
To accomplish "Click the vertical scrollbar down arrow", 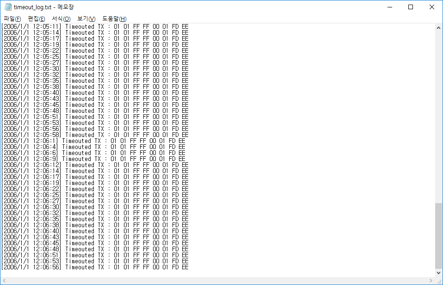I will point(439,273).
